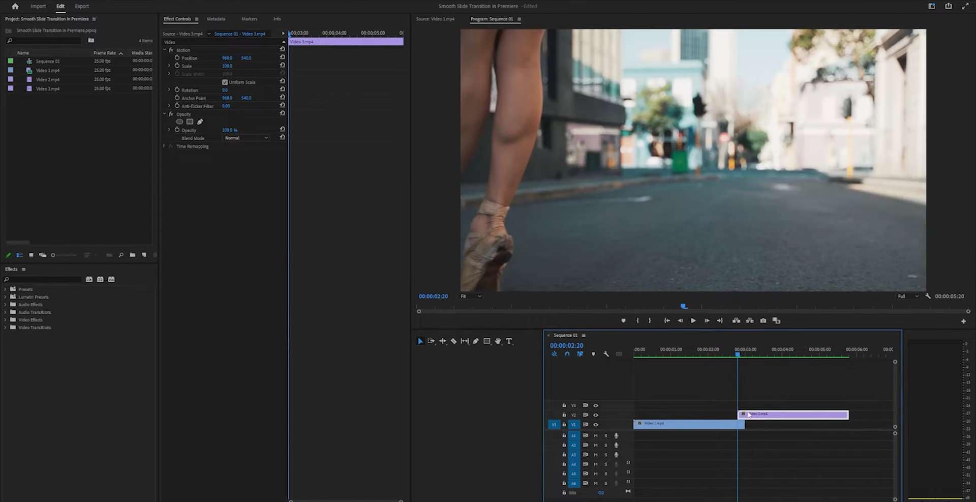Click timeline Add Marker icon
976x502 pixels.
tap(593, 354)
